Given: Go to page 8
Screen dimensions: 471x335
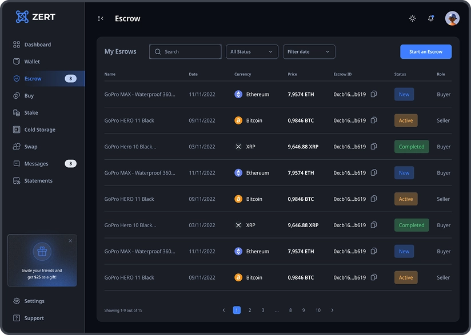Looking at the screenshot, I should pyautogui.click(x=290, y=310).
